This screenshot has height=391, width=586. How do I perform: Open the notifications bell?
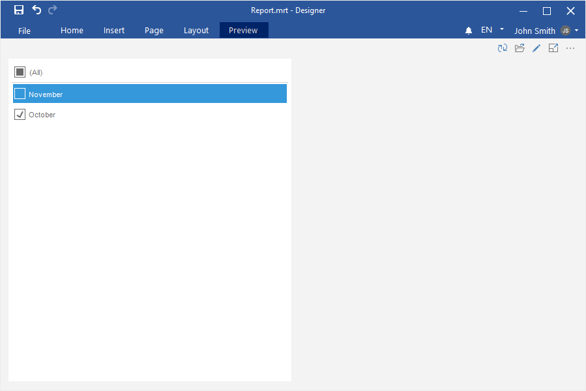(468, 31)
